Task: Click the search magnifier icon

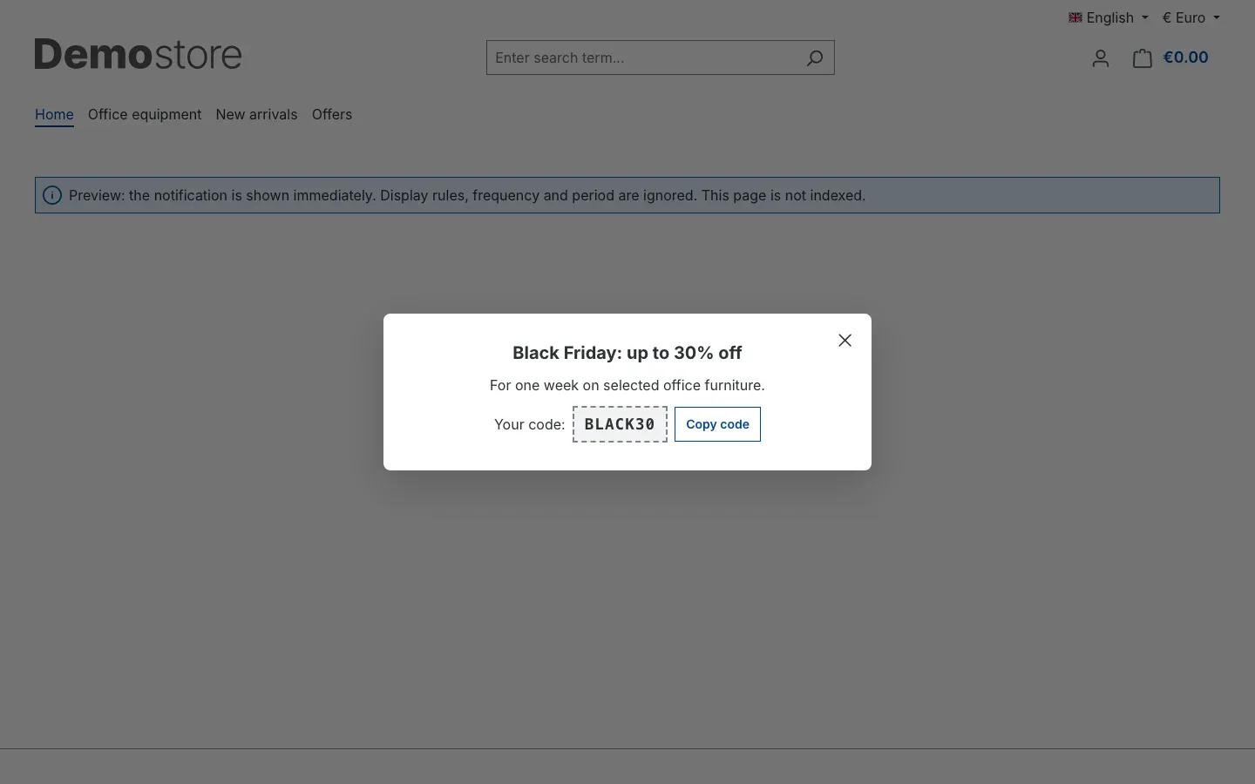Action: (x=814, y=57)
